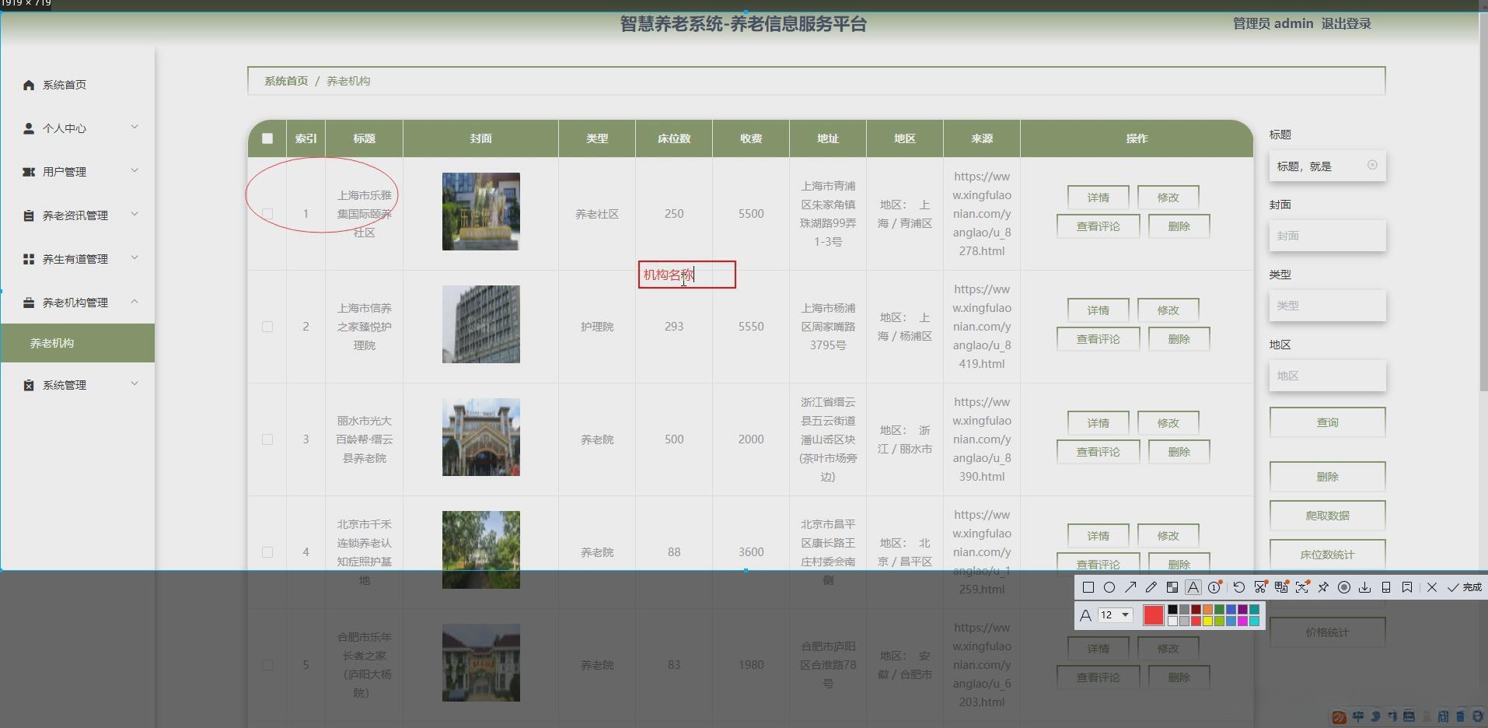Expand the 养生有道管理 menu chevron

pyautogui.click(x=134, y=257)
